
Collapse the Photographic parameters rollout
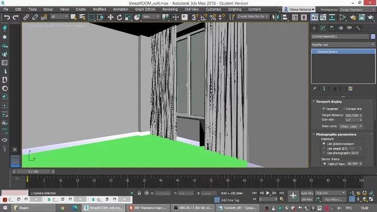click(x=336, y=134)
